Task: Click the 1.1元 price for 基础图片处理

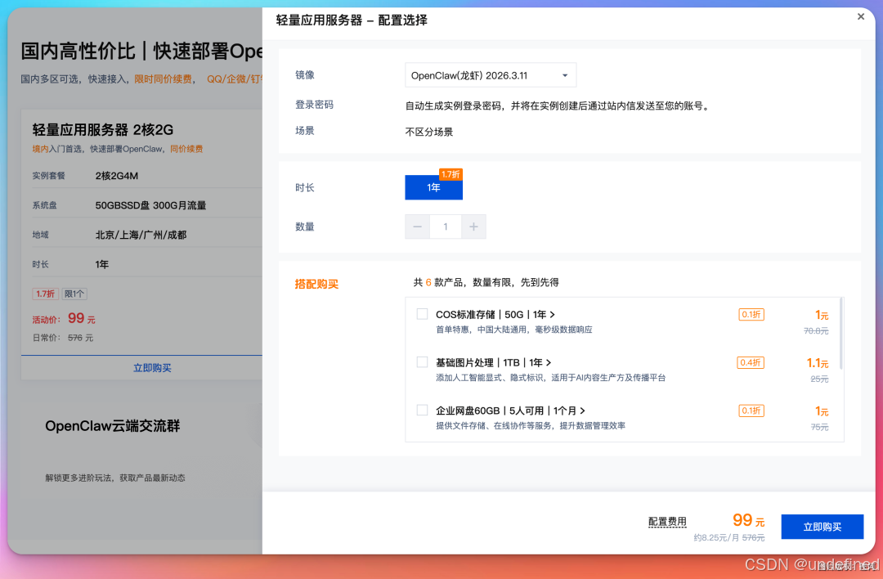Action: click(818, 363)
